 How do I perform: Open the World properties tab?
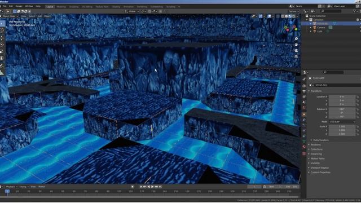pyautogui.click(x=304, y=108)
